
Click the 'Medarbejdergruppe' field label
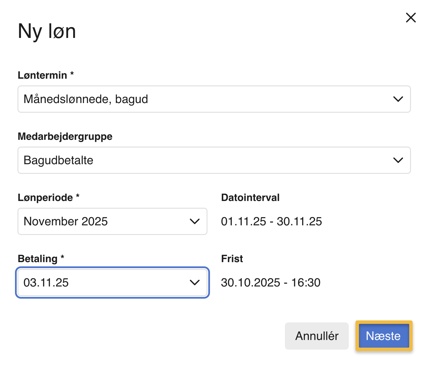pos(65,136)
